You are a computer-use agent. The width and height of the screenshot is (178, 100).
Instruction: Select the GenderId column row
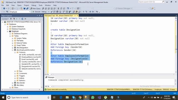[31, 64]
